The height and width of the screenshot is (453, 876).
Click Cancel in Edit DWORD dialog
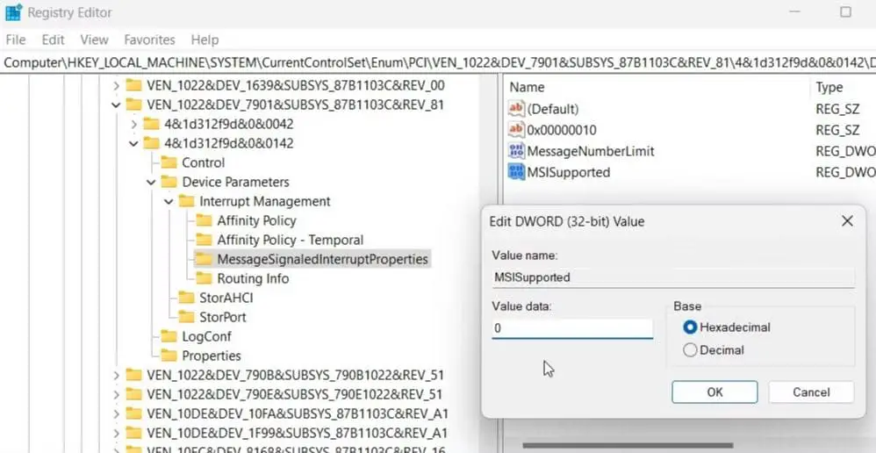pos(811,392)
